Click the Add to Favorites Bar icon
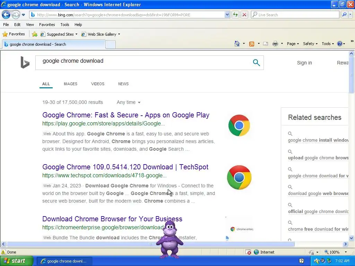Image resolution: width=355 pixels, height=266 pixels. coord(35,34)
